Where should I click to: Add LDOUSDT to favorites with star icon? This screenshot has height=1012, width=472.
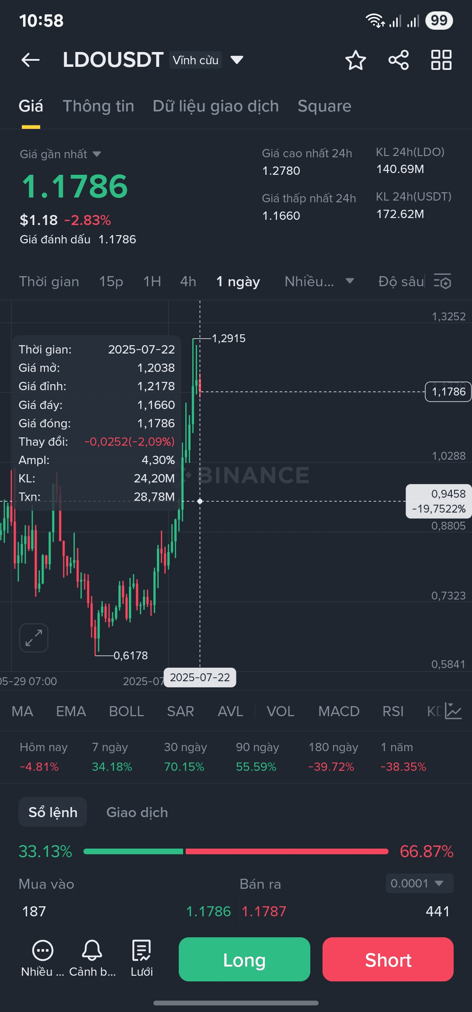[x=355, y=60]
